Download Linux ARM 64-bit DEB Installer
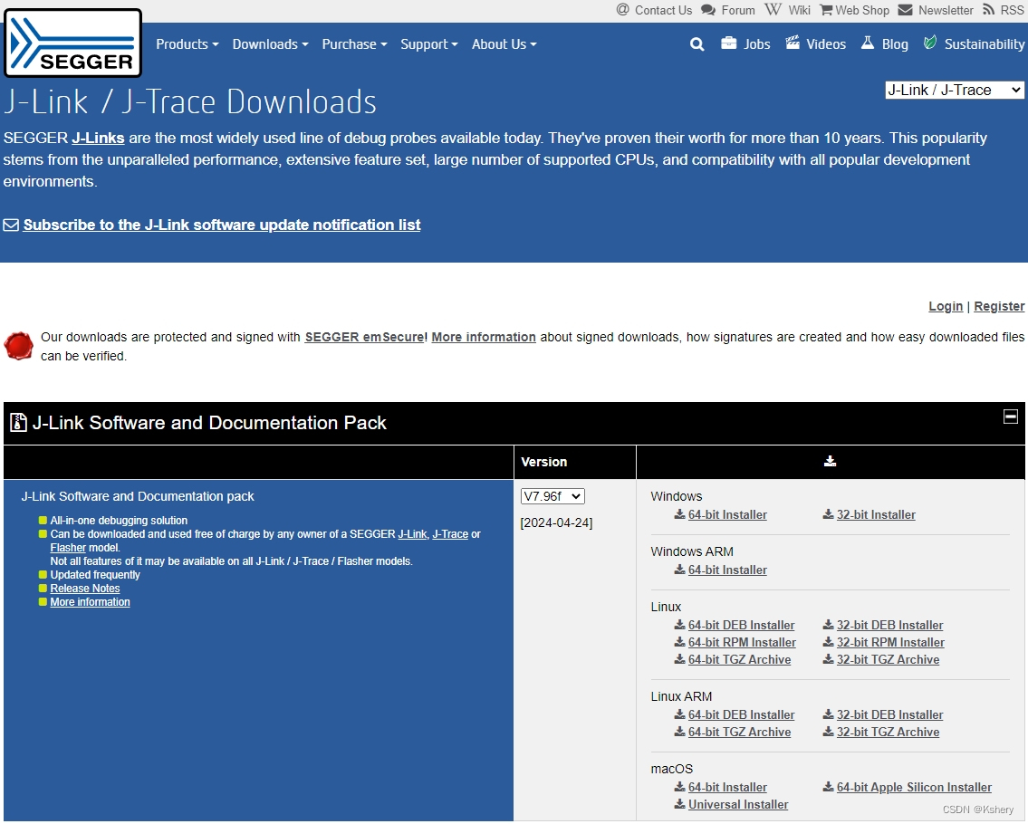1028x824 pixels. (x=741, y=714)
